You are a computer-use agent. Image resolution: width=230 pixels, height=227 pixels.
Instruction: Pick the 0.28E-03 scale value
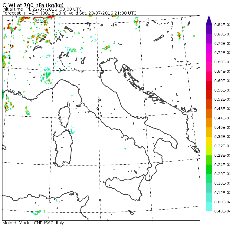pos(222,155)
